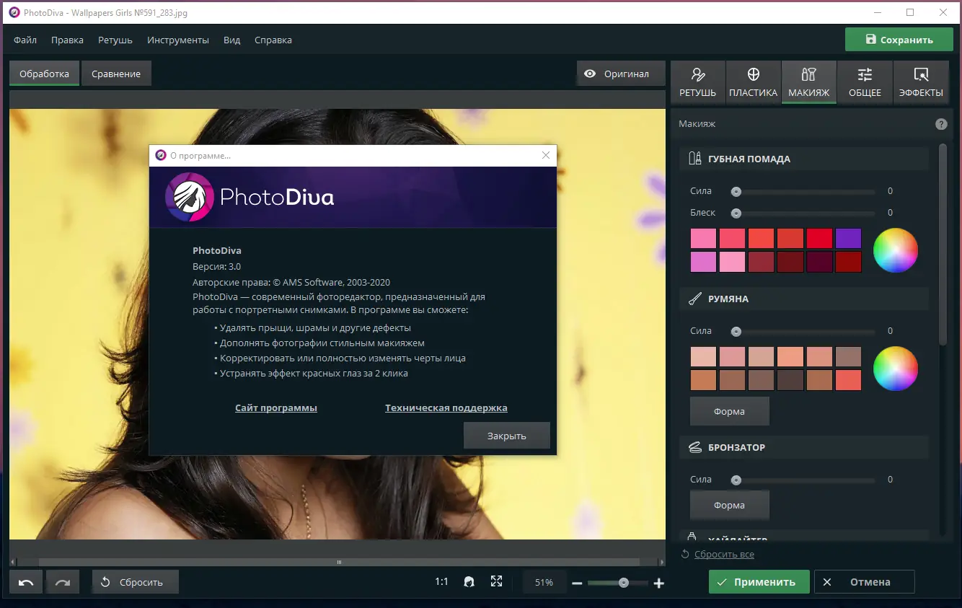Open the РЕТУШЬ panel tab
962x608 pixels.
click(698, 82)
